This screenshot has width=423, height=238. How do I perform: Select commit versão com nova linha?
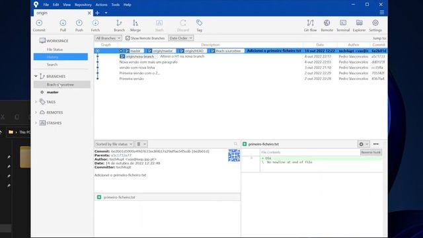coord(241,67)
